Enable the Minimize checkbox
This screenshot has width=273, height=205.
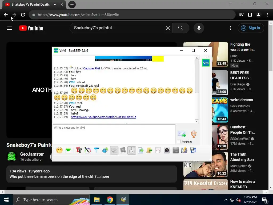point(179,142)
